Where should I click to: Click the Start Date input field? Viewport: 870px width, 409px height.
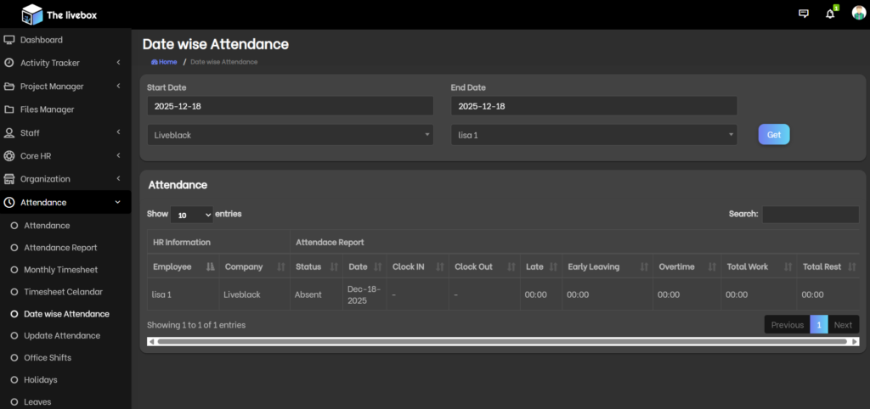pyautogui.click(x=290, y=106)
